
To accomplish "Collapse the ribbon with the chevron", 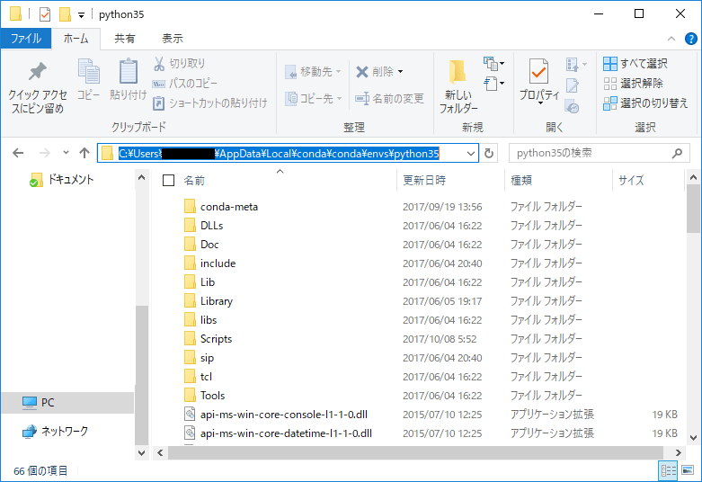I will (x=671, y=39).
